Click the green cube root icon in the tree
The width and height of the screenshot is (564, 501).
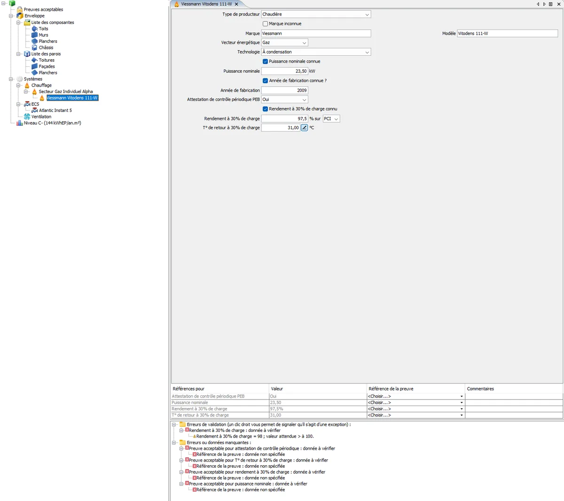[x=12, y=3]
